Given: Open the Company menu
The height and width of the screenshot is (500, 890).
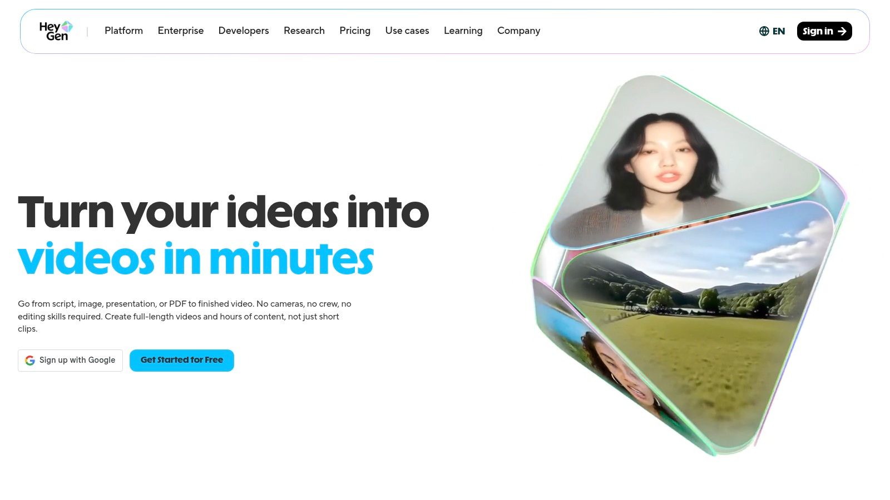Looking at the screenshot, I should (519, 31).
